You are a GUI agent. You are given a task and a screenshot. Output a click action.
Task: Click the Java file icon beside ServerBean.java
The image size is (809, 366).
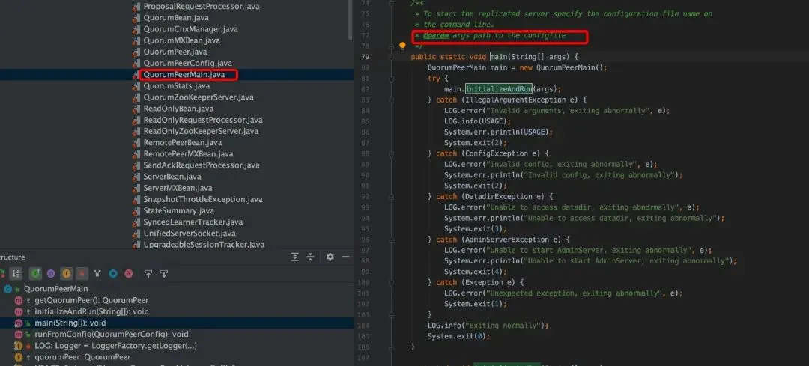point(136,177)
